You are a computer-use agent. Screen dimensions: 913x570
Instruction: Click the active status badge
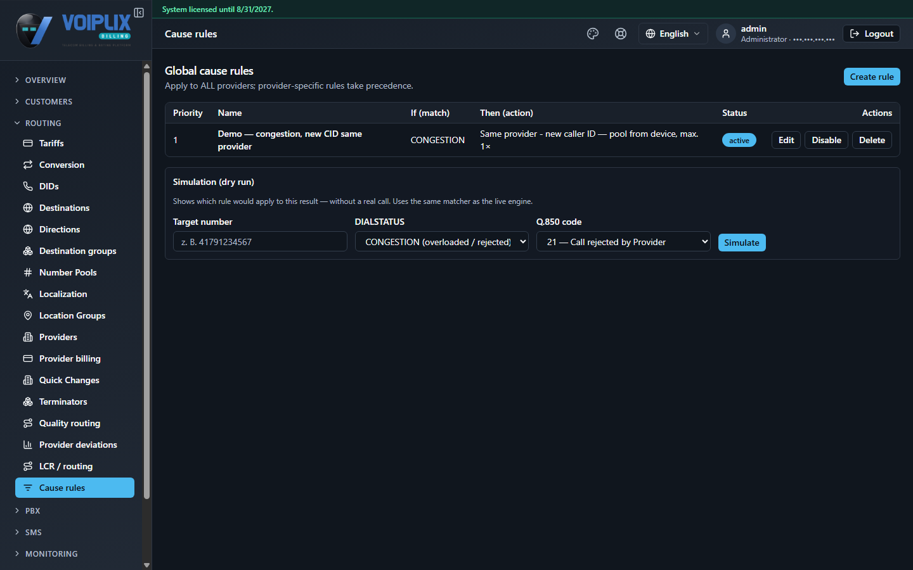739,140
